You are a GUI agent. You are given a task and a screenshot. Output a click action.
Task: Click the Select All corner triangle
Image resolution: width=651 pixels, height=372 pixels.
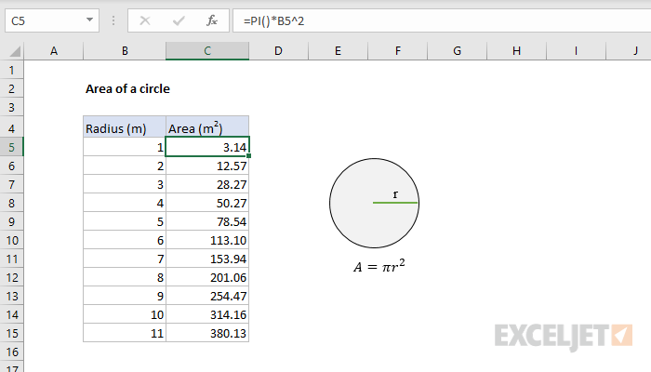(15, 51)
